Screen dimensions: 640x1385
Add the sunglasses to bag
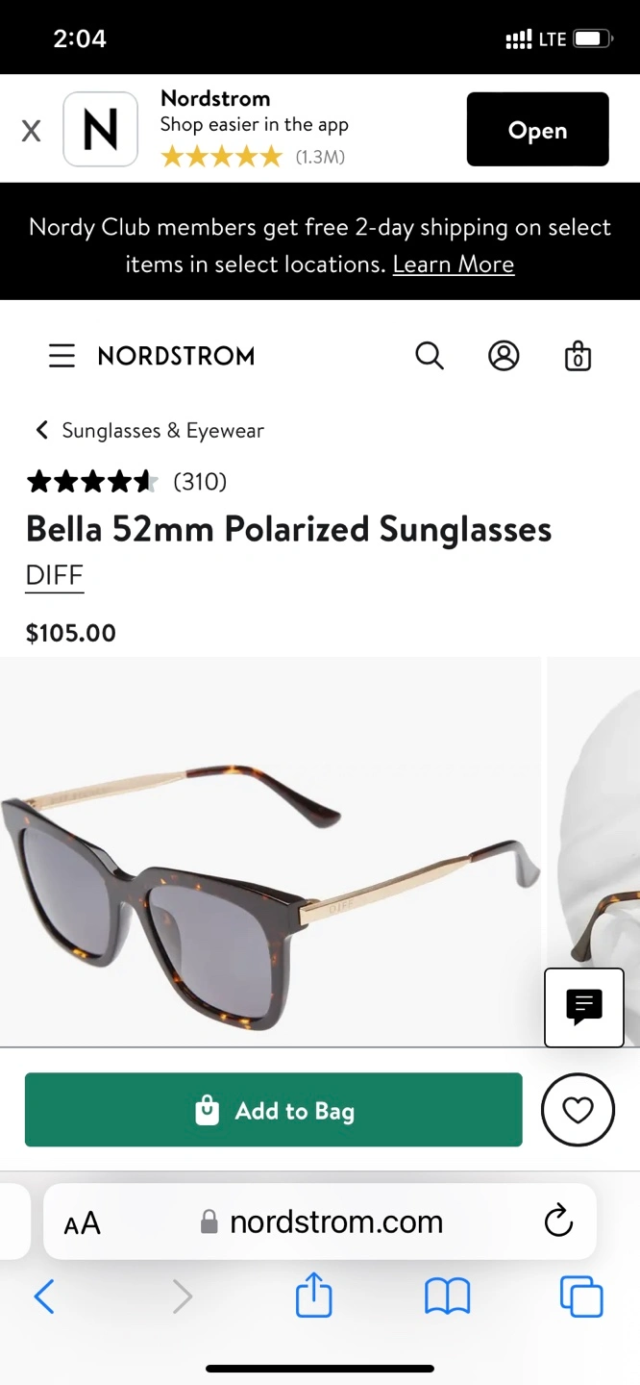[x=274, y=1110]
